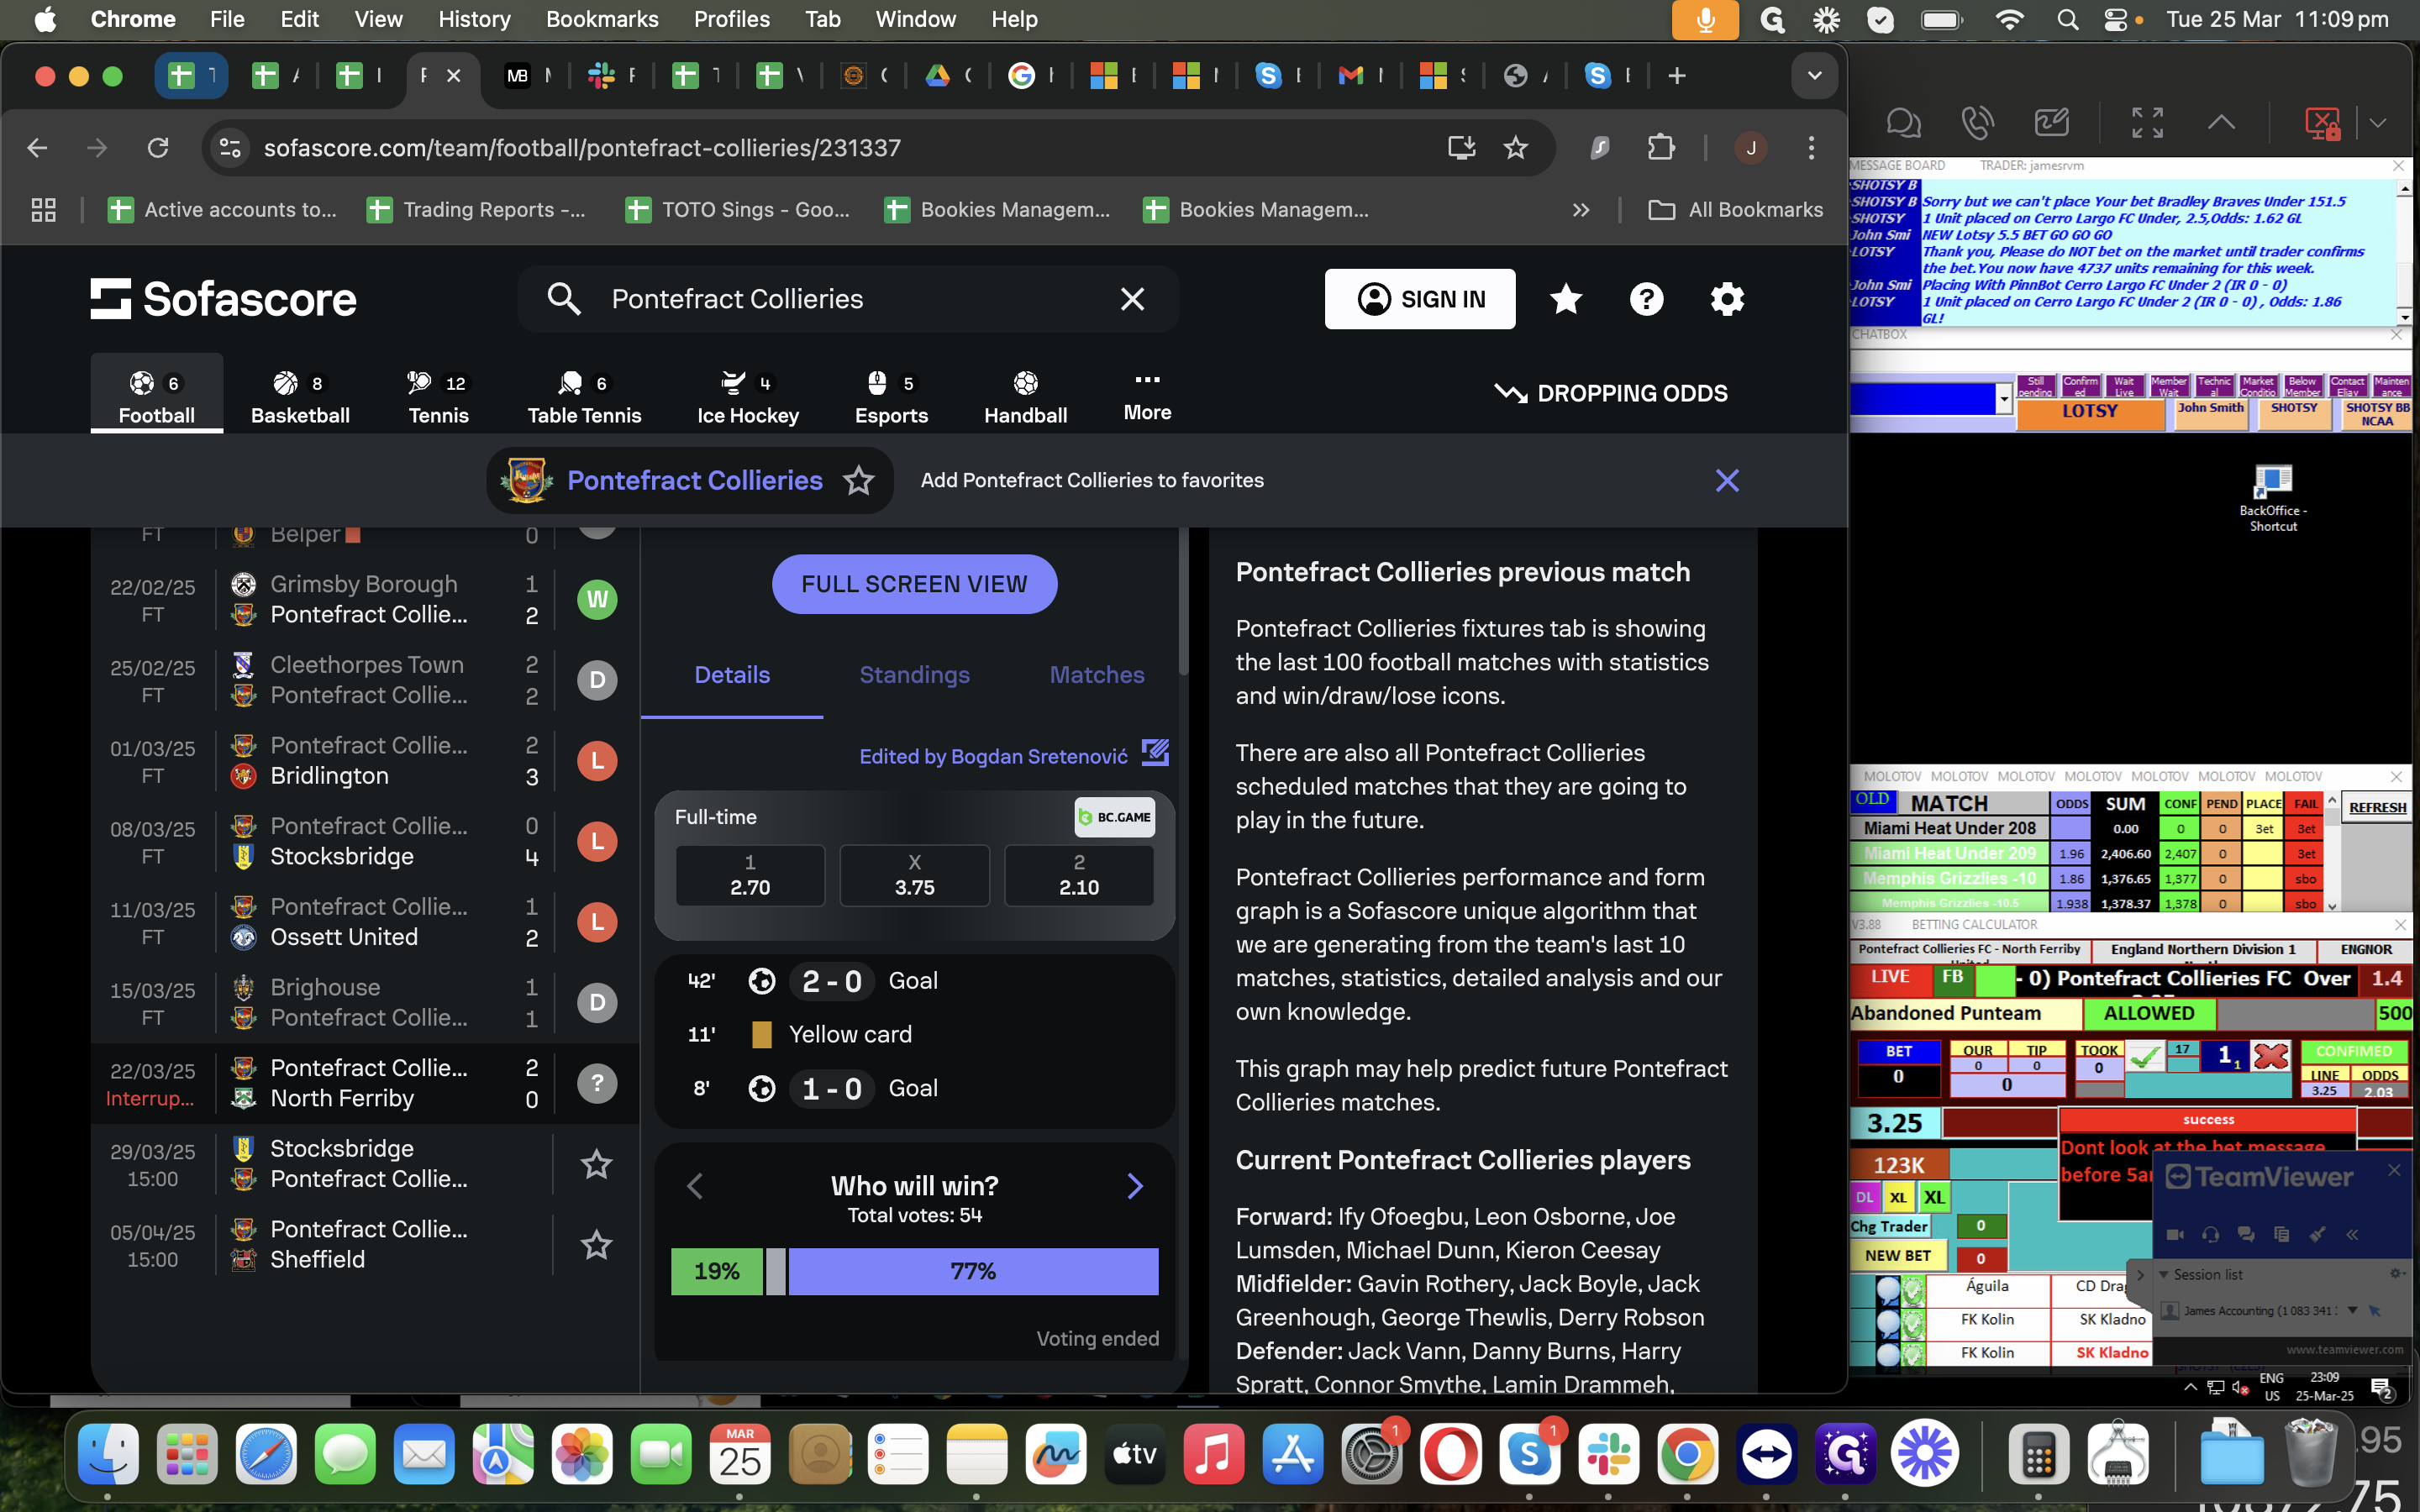Click NEW BET in betting calculator
This screenshot has height=1512, width=2420.
point(1897,1255)
